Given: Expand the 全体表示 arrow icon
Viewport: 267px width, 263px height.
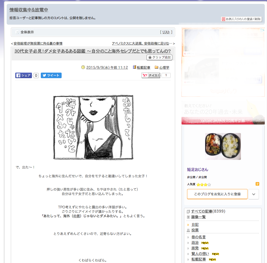Looking at the screenshot, I should pyautogui.click(x=17, y=32).
